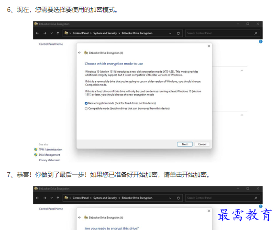
Task: Close the encryption mode dialog
Action: click(209, 46)
